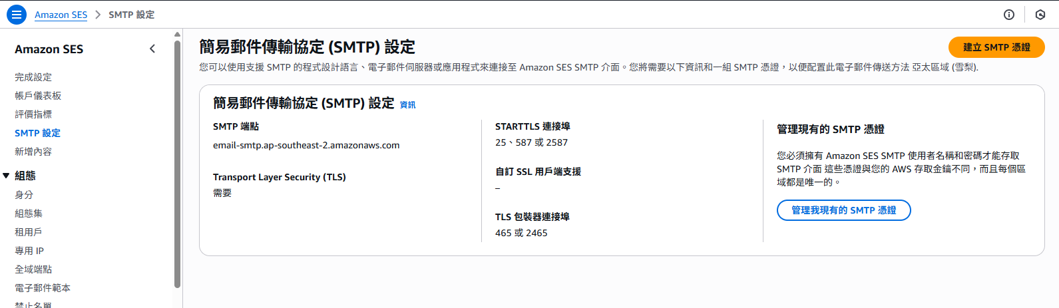Click 管理我現有的 SMTP 憑證 button

(843, 210)
